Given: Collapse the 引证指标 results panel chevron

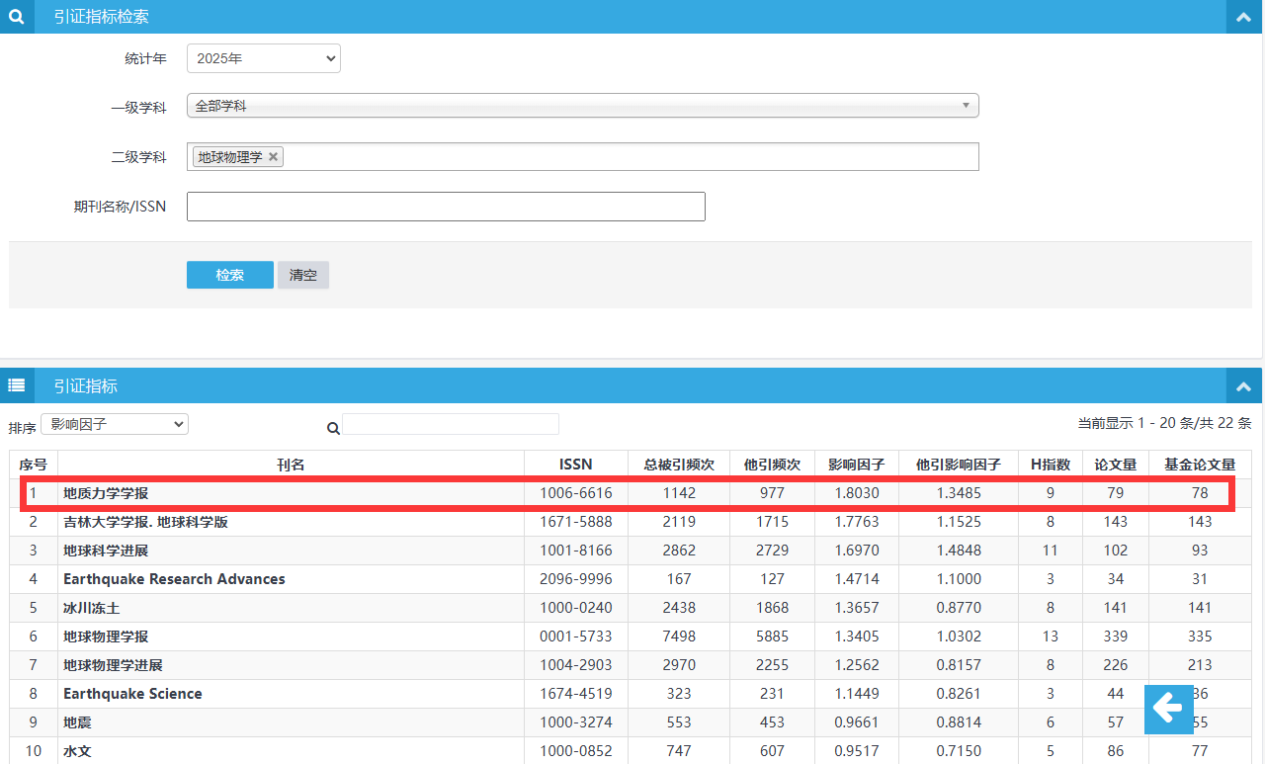Looking at the screenshot, I should pyautogui.click(x=1243, y=386).
